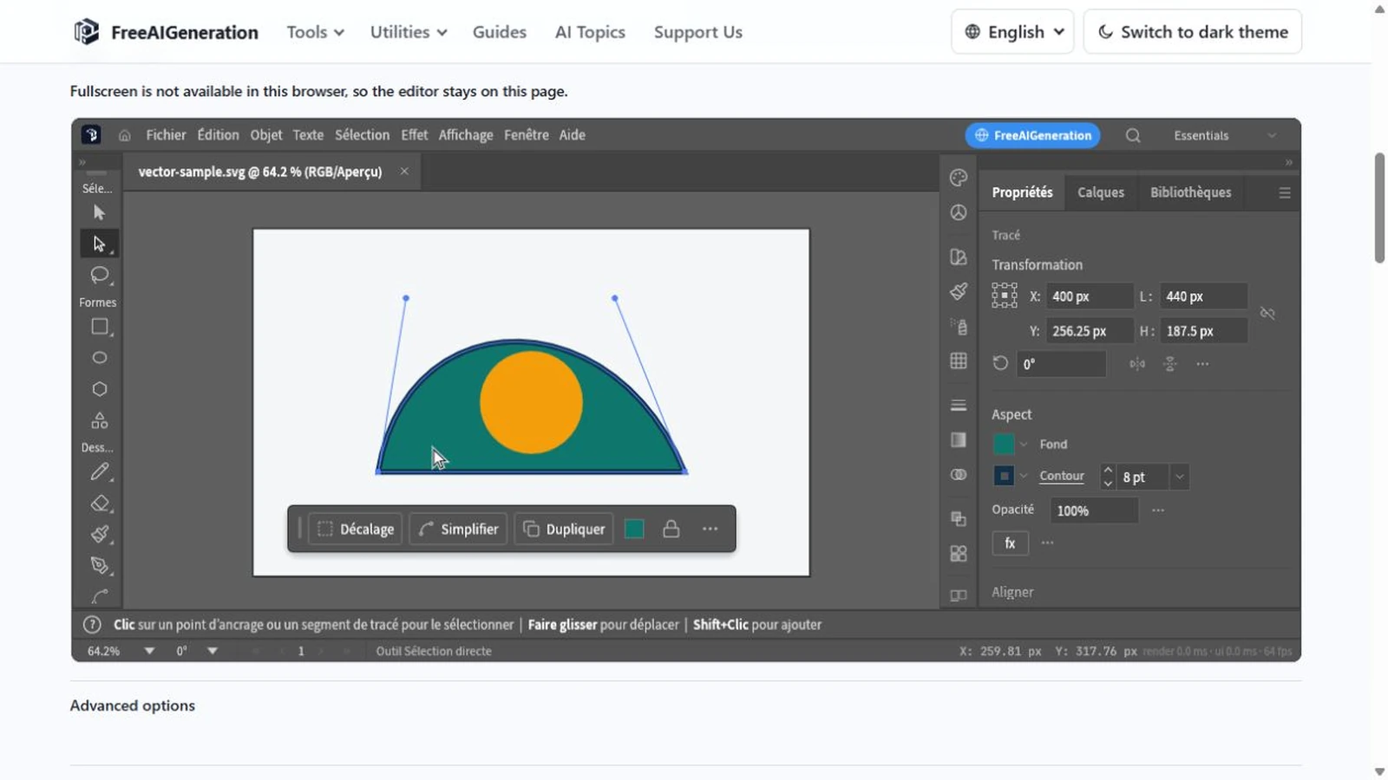This screenshot has height=780, width=1388.
Task: Click the Dupliquer button
Action: [564, 529]
